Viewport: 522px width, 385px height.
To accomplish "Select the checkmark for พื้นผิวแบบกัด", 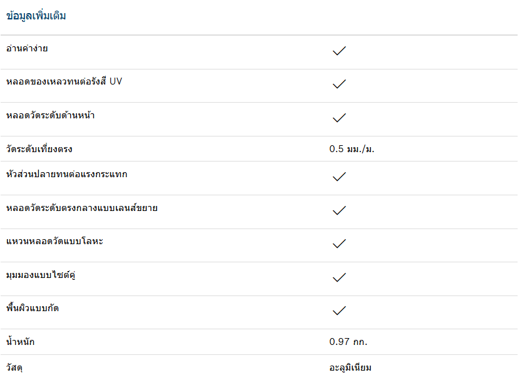I will 339,311.
